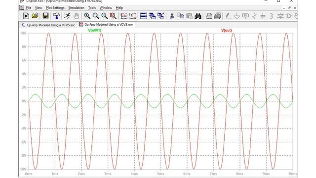
Task: Open the View menu
Action: [39, 8]
